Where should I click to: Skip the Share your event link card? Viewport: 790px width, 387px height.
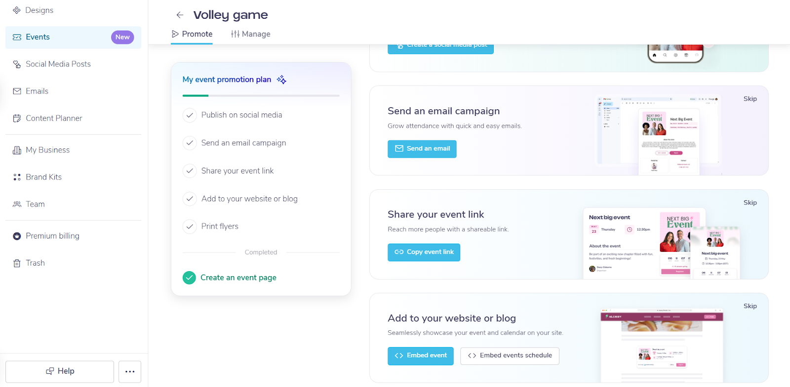[750, 203]
